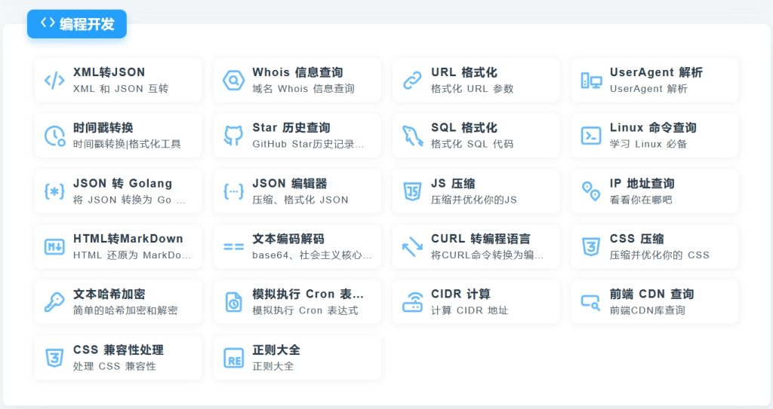Open the 文本编码解码 title link
Image resolution: width=773 pixels, height=409 pixels.
[288, 239]
